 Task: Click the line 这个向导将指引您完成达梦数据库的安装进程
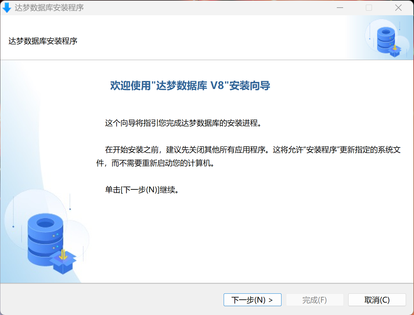tap(184, 123)
